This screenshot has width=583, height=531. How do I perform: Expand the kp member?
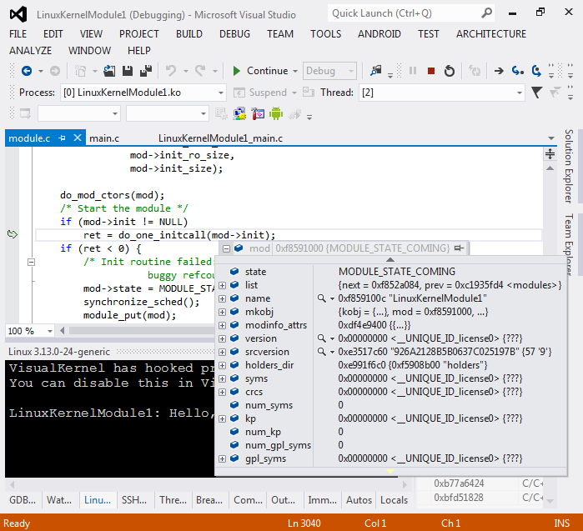[223, 419]
